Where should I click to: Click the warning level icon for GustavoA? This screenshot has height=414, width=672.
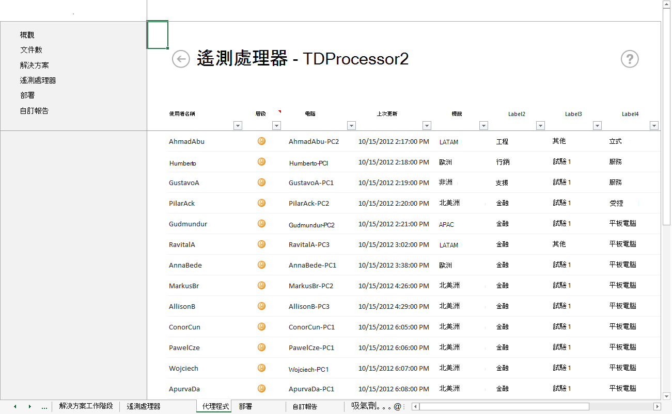(x=261, y=182)
